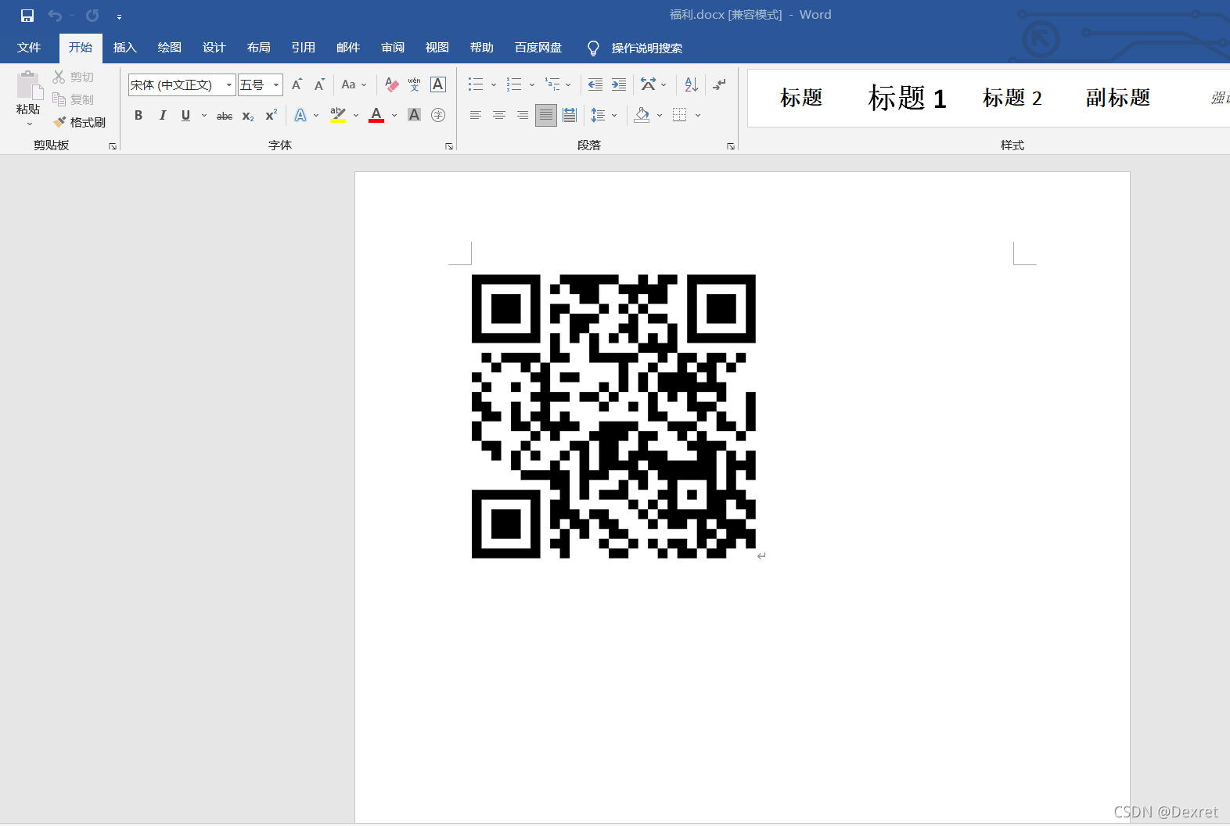Viewport: 1230px width, 826px height.
Task: Click the bullet list icon
Action: pos(475,84)
